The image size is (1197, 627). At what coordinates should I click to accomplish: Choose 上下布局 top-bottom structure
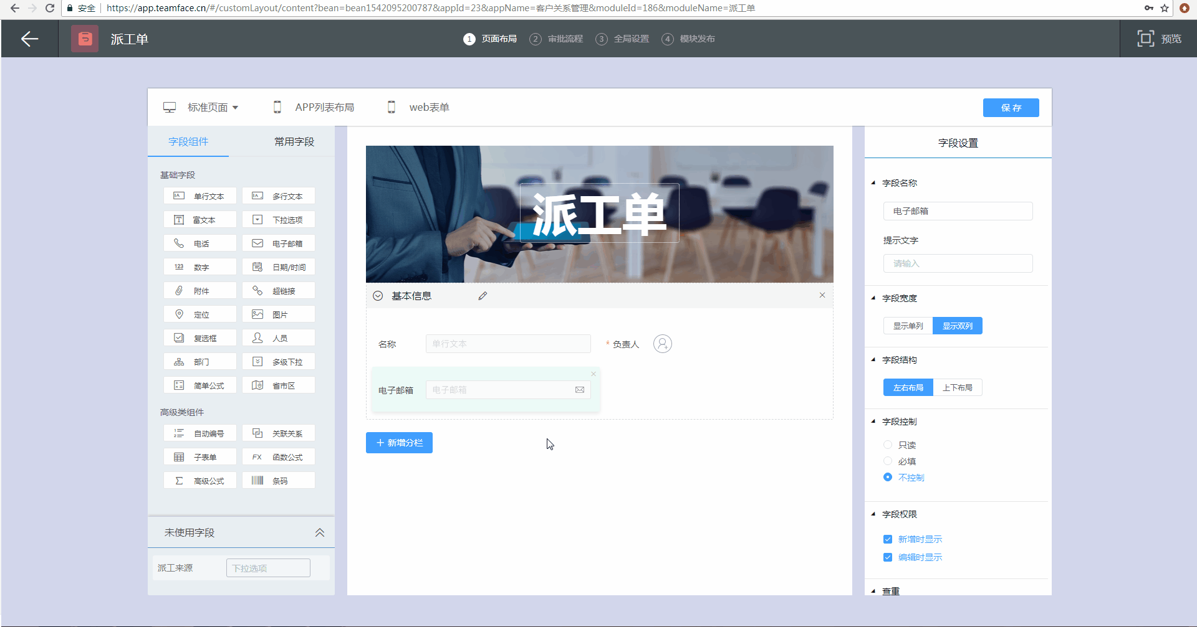tap(958, 387)
